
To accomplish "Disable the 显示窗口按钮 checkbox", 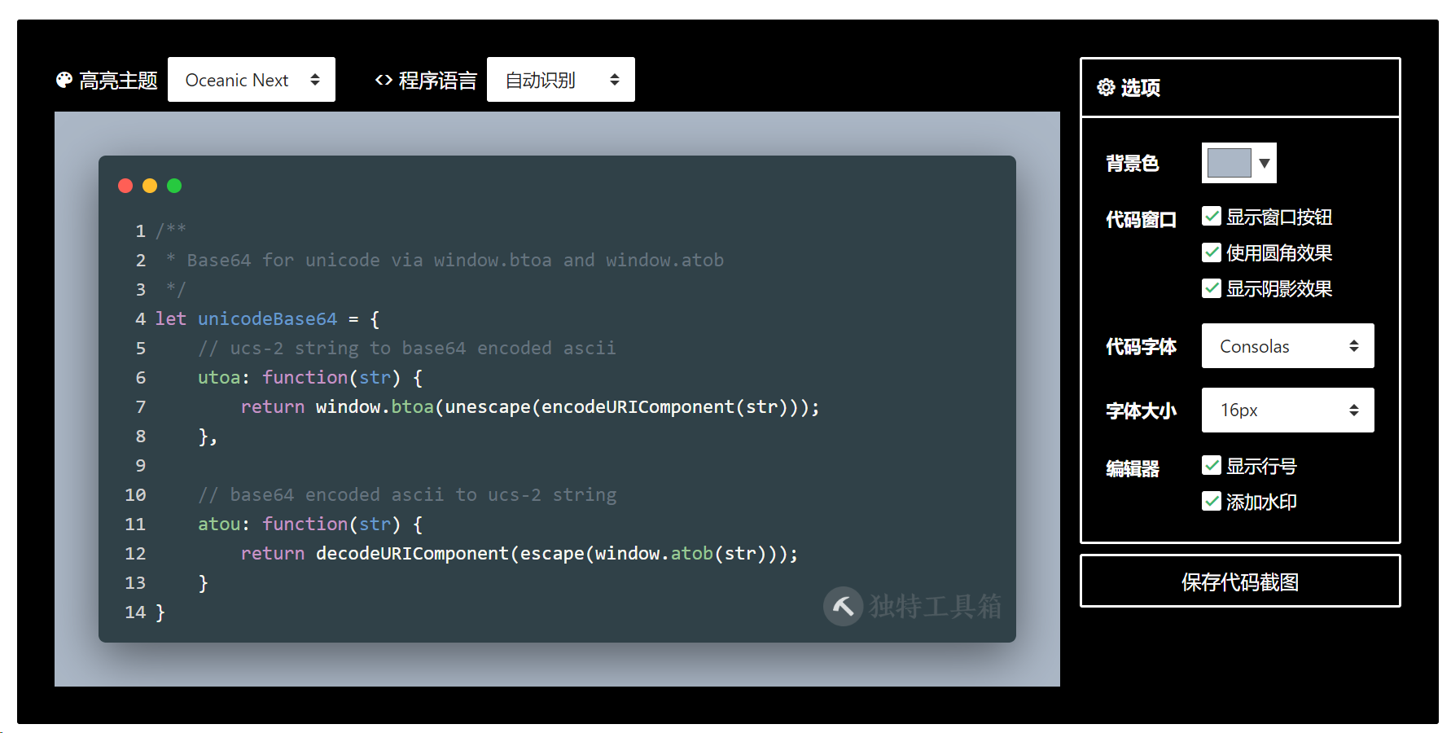I will [x=1212, y=216].
